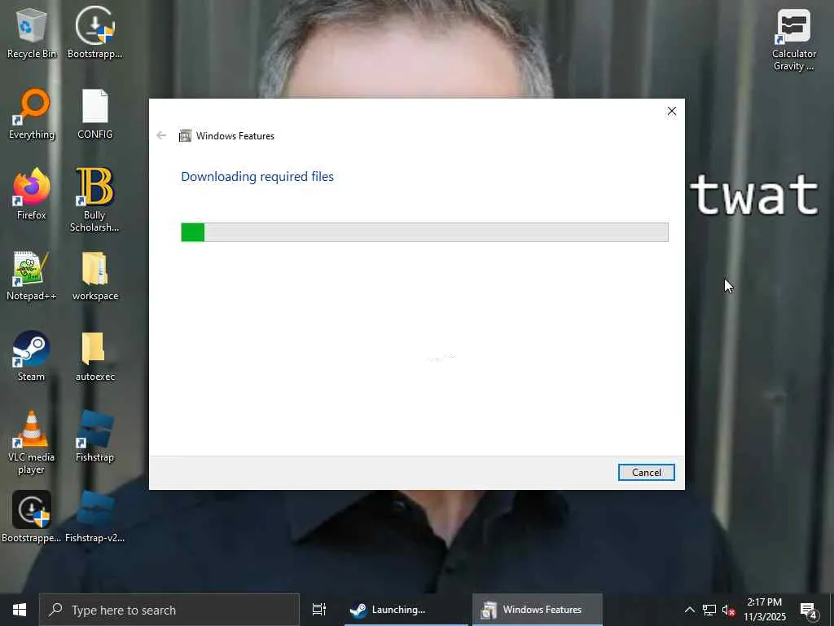Click the taskbar search box
834x626 pixels.
tap(169, 610)
